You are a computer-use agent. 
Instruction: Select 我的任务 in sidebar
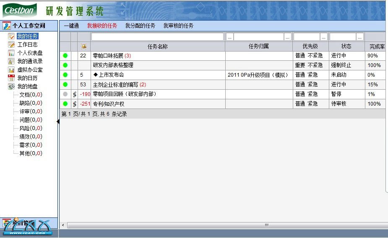click(x=27, y=36)
